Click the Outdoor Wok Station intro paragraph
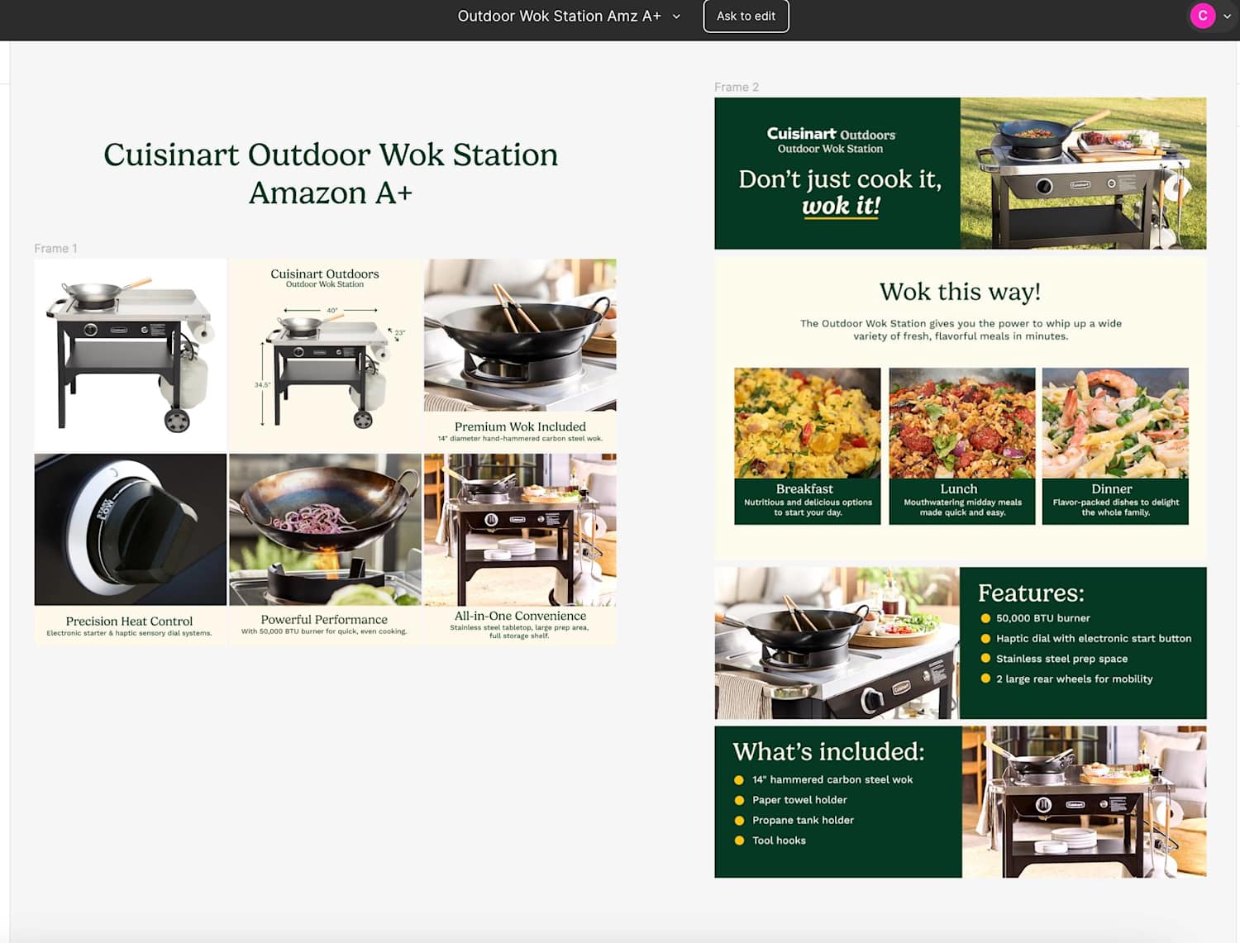This screenshot has width=1240, height=943. 961,330
